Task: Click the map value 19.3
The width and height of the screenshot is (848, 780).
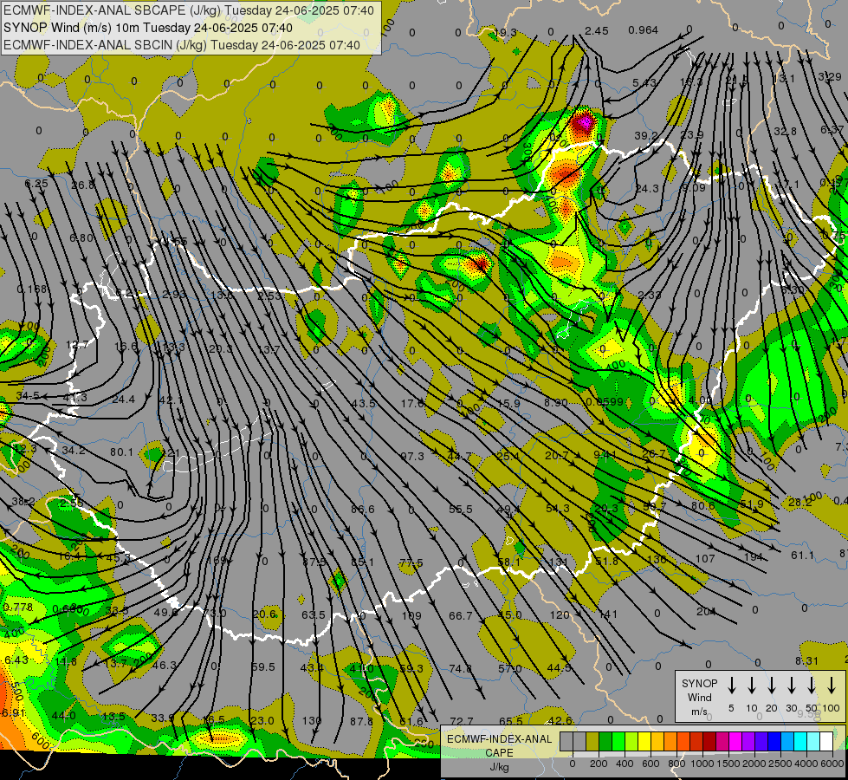Action: (x=505, y=33)
